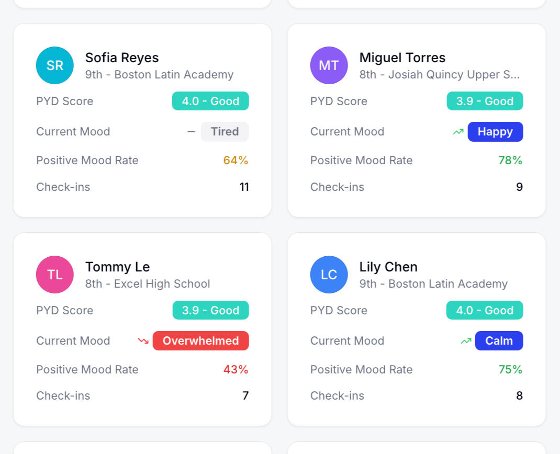Click Miguel's 8th - Josiah Quincy school text
Screen dimensions: 560x454
440,75
